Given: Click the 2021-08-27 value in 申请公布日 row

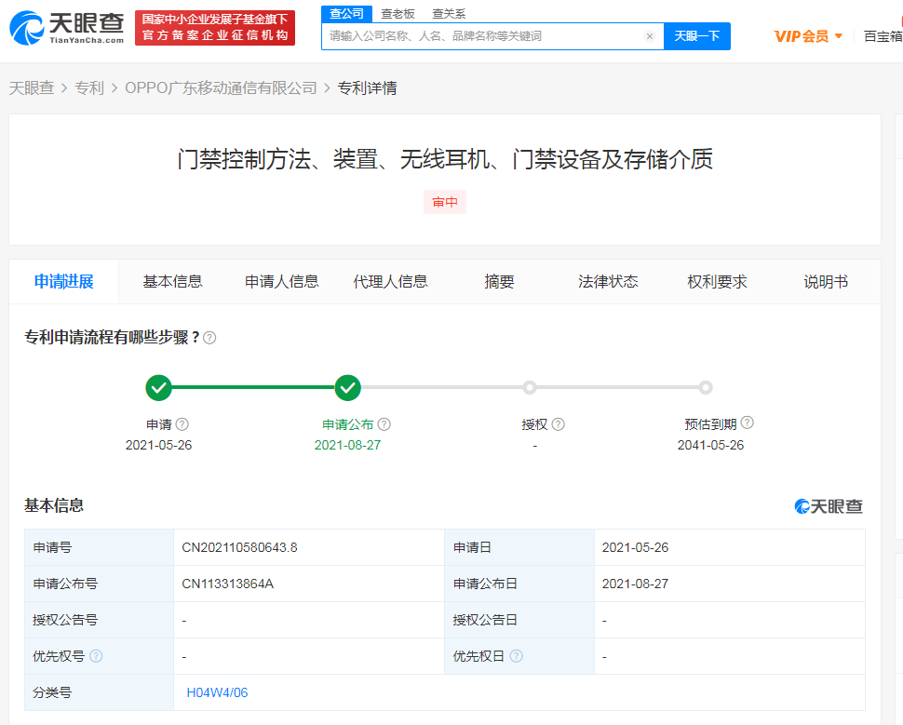Looking at the screenshot, I should point(635,584).
